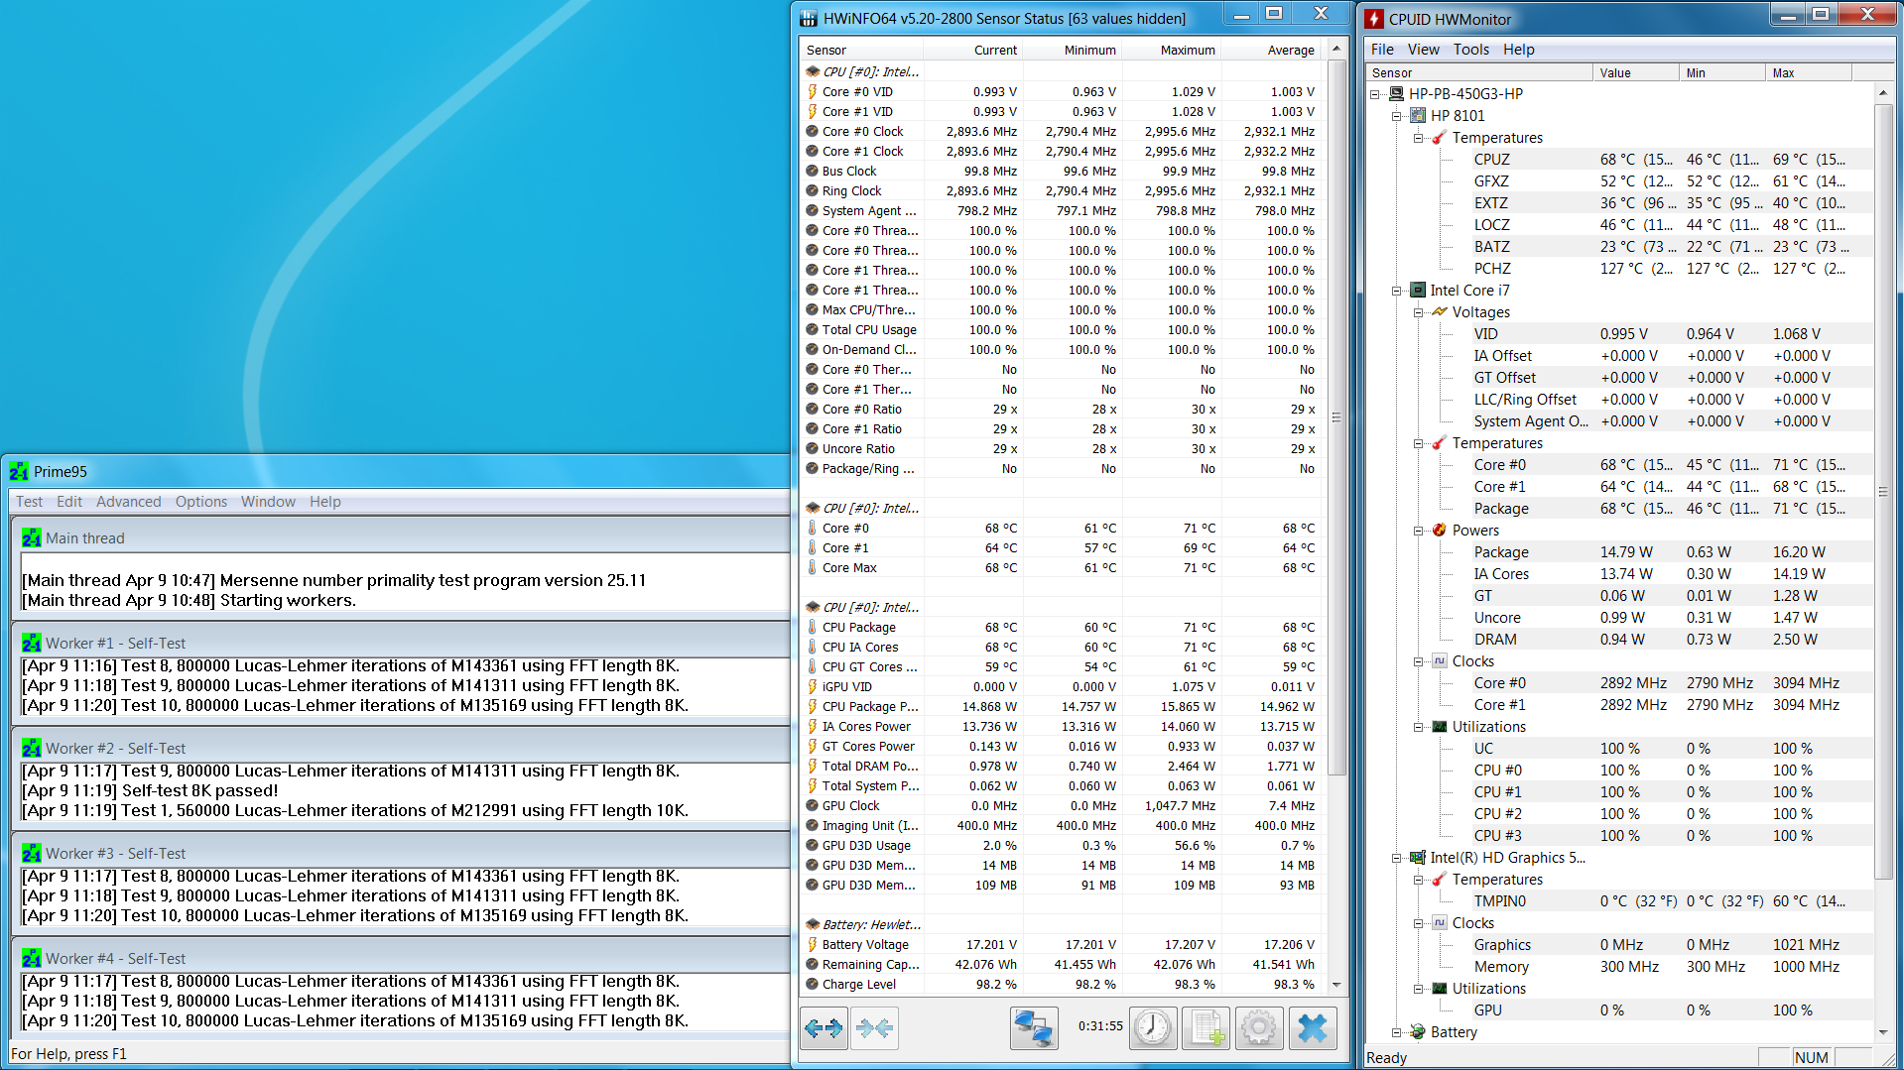
Task: Click flame icon beside Powers node
Action: pyautogui.click(x=1440, y=531)
